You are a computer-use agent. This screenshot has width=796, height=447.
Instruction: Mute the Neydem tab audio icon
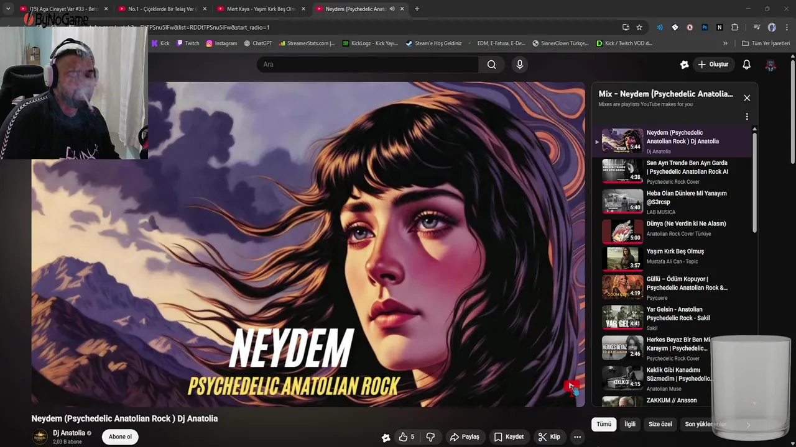pyautogui.click(x=392, y=9)
